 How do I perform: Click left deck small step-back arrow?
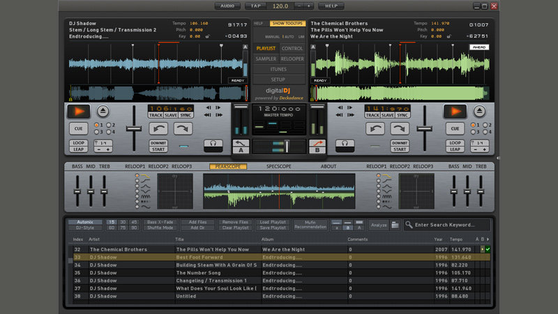pyautogui.click(x=209, y=107)
